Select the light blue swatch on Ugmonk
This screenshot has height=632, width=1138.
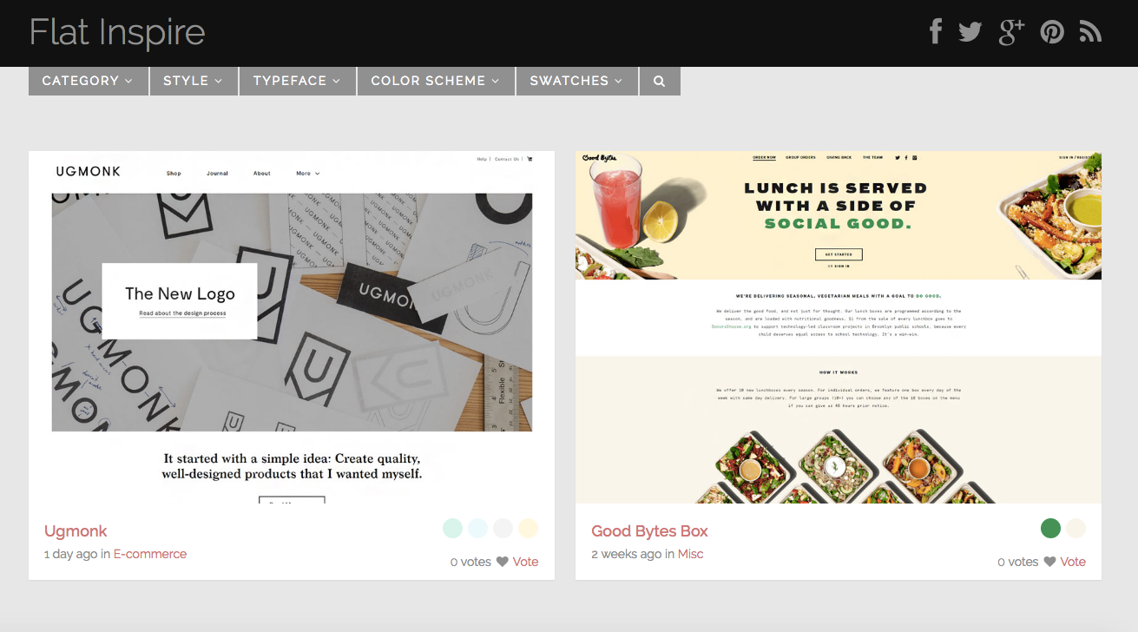pyautogui.click(x=477, y=529)
